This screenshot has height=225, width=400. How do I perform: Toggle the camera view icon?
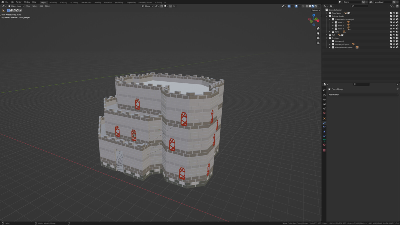pyautogui.click(x=318, y=38)
